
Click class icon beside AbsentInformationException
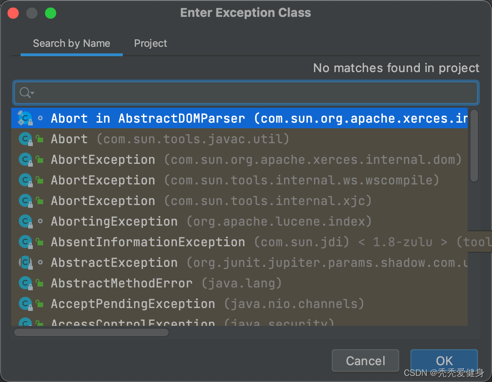pyautogui.click(x=25, y=242)
